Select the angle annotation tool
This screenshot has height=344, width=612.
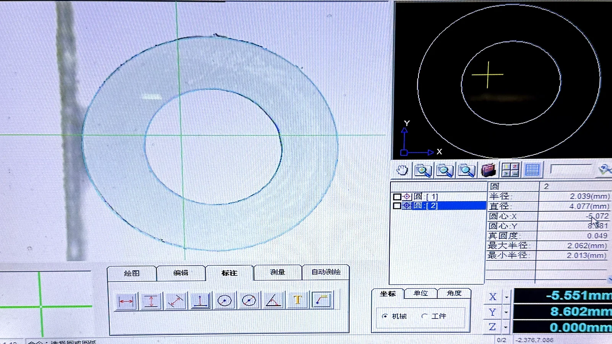tap(273, 301)
